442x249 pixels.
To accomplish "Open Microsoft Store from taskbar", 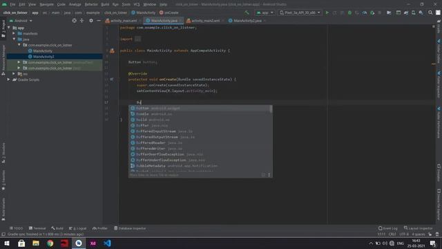I will coord(21,243).
